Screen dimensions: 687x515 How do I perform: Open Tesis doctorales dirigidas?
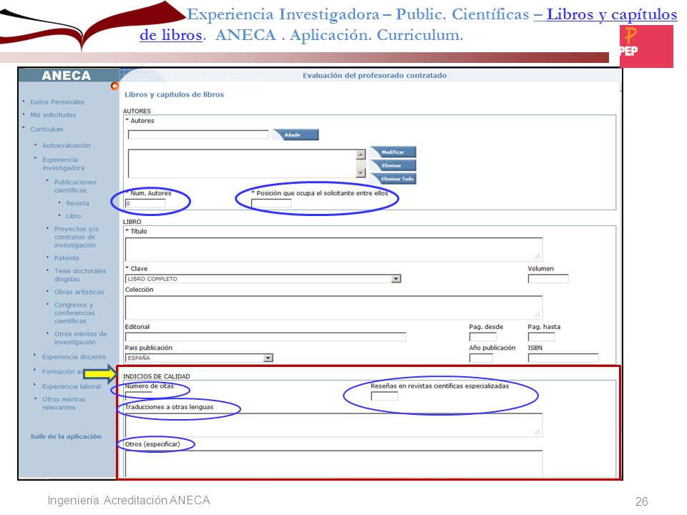[x=80, y=275]
